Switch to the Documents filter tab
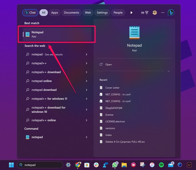 point(71,12)
